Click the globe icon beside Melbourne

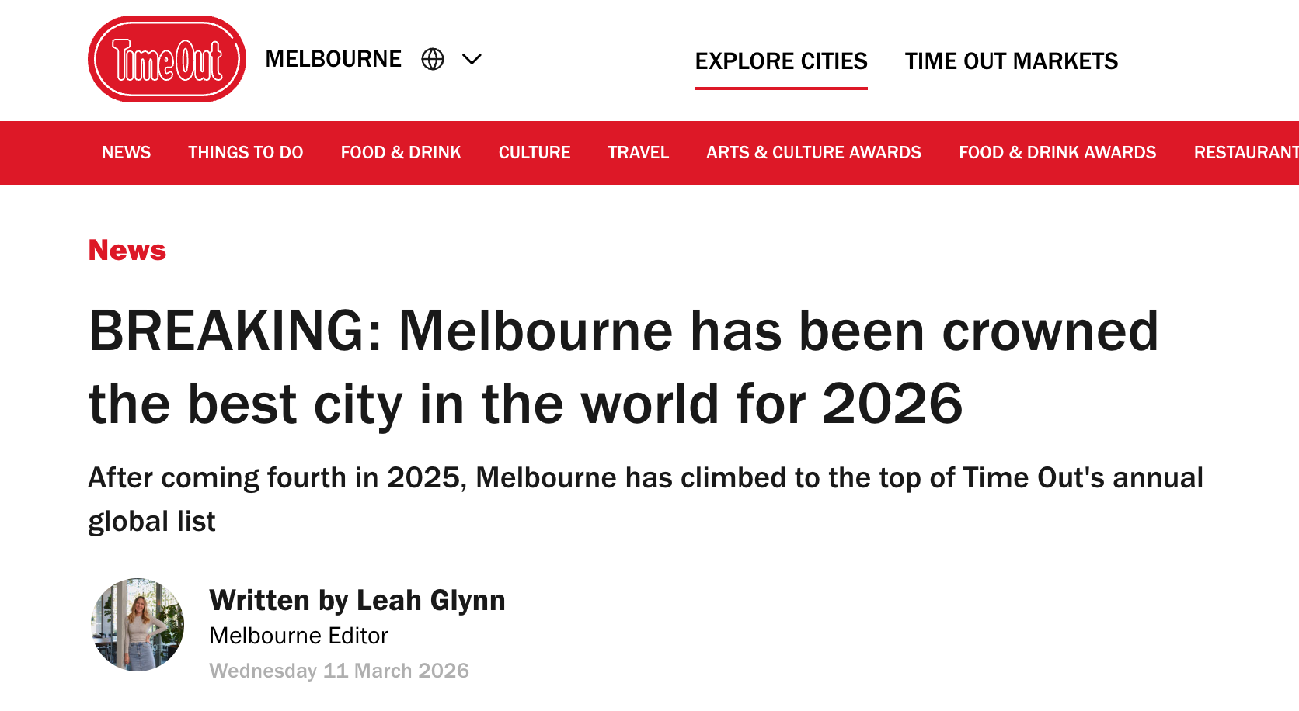433,59
